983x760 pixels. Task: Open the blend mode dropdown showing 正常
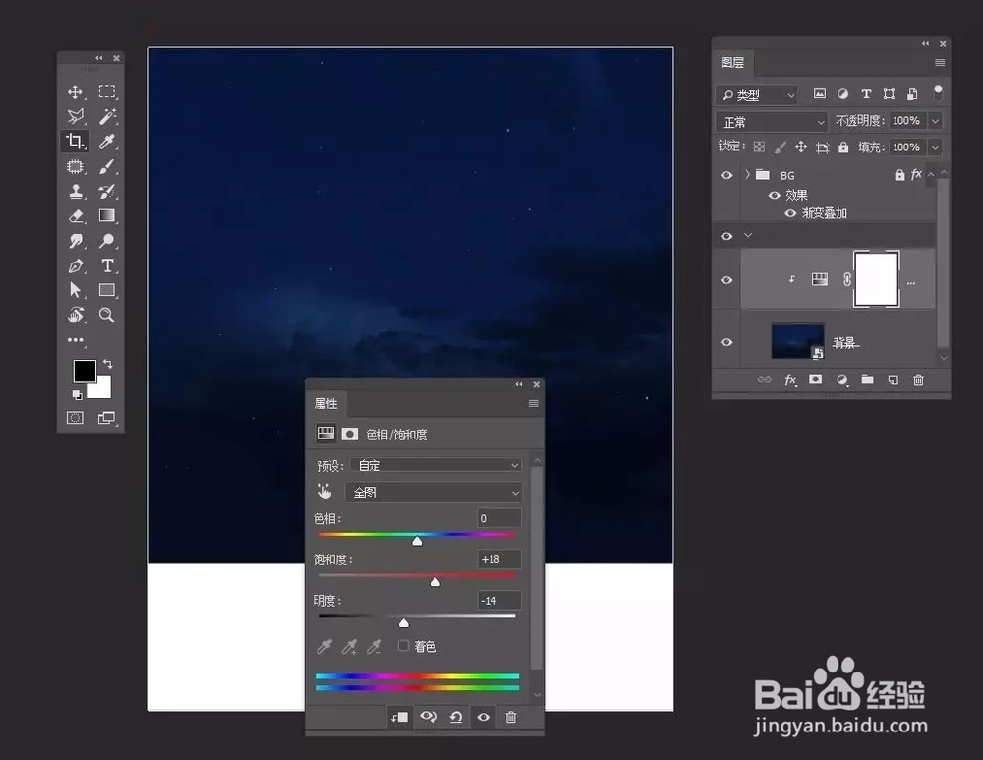770,121
